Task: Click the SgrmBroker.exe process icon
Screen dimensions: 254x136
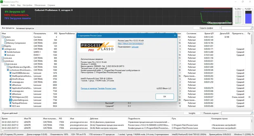Action: 8,67
